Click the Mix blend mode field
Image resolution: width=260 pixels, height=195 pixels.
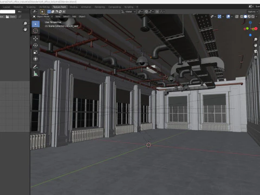click(23, 12)
